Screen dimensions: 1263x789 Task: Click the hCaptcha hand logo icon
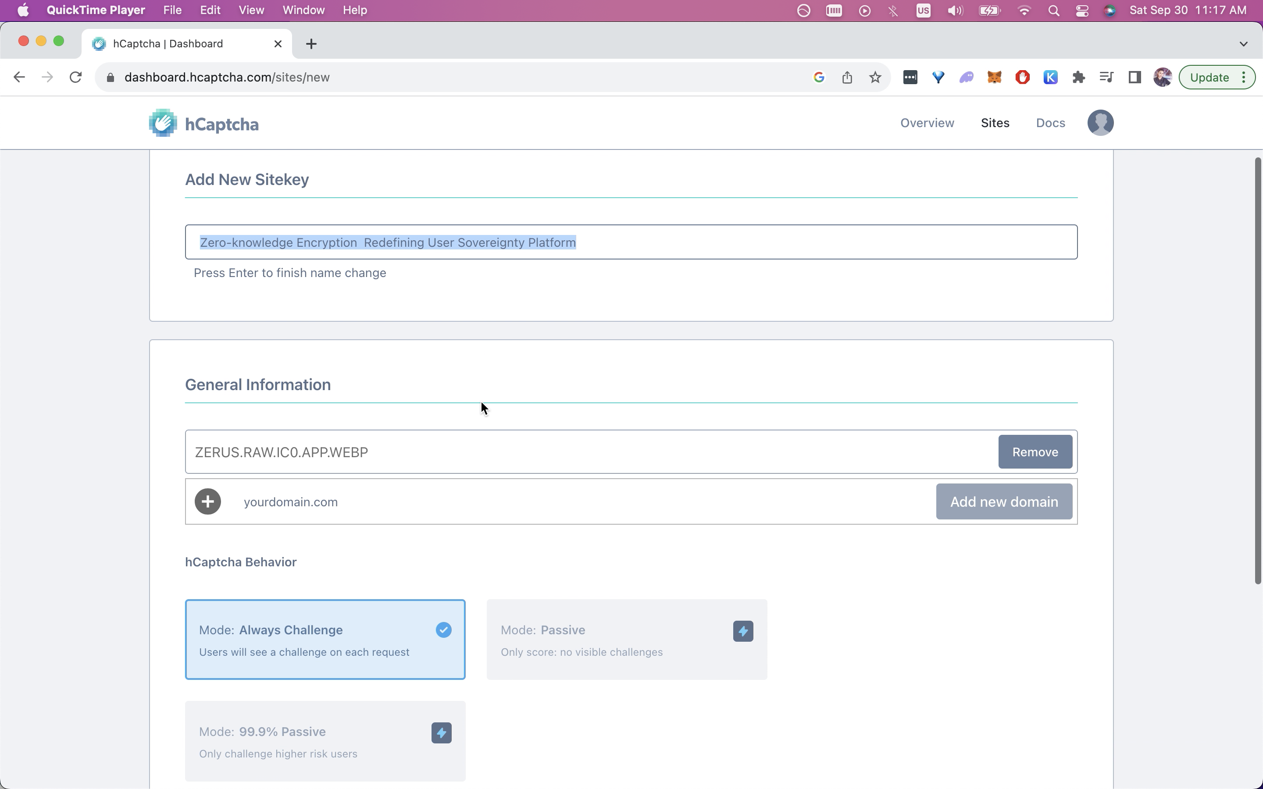163,123
